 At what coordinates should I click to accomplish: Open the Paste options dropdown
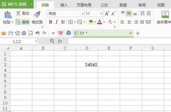point(12,22)
